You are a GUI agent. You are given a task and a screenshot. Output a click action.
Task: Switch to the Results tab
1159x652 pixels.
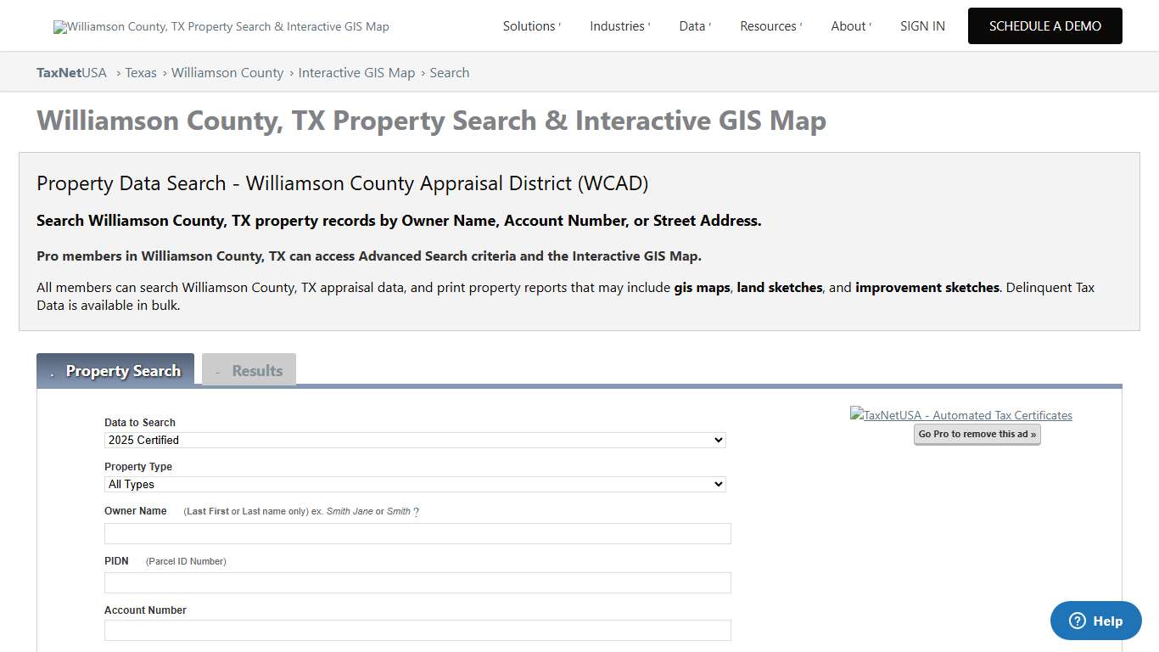pyautogui.click(x=249, y=370)
